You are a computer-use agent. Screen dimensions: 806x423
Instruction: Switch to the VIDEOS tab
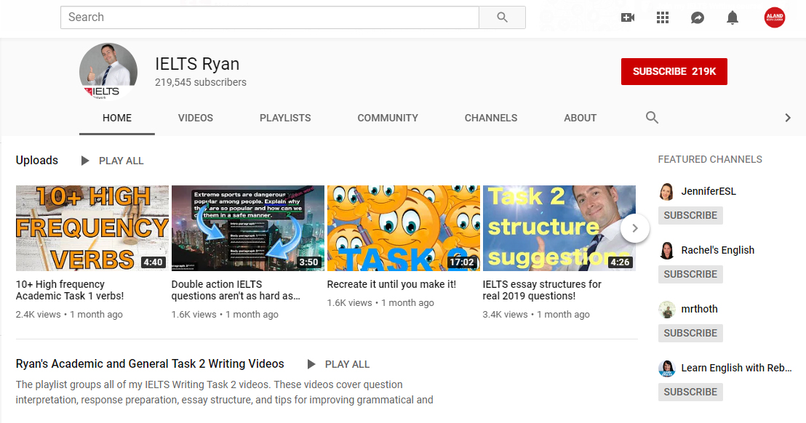196,118
